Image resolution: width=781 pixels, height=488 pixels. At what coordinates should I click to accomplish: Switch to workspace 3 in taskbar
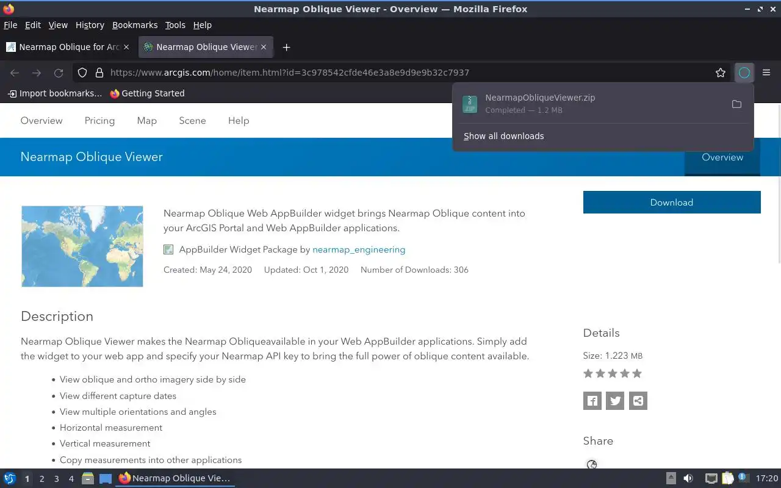pyautogui.click(x=56, y=479)
